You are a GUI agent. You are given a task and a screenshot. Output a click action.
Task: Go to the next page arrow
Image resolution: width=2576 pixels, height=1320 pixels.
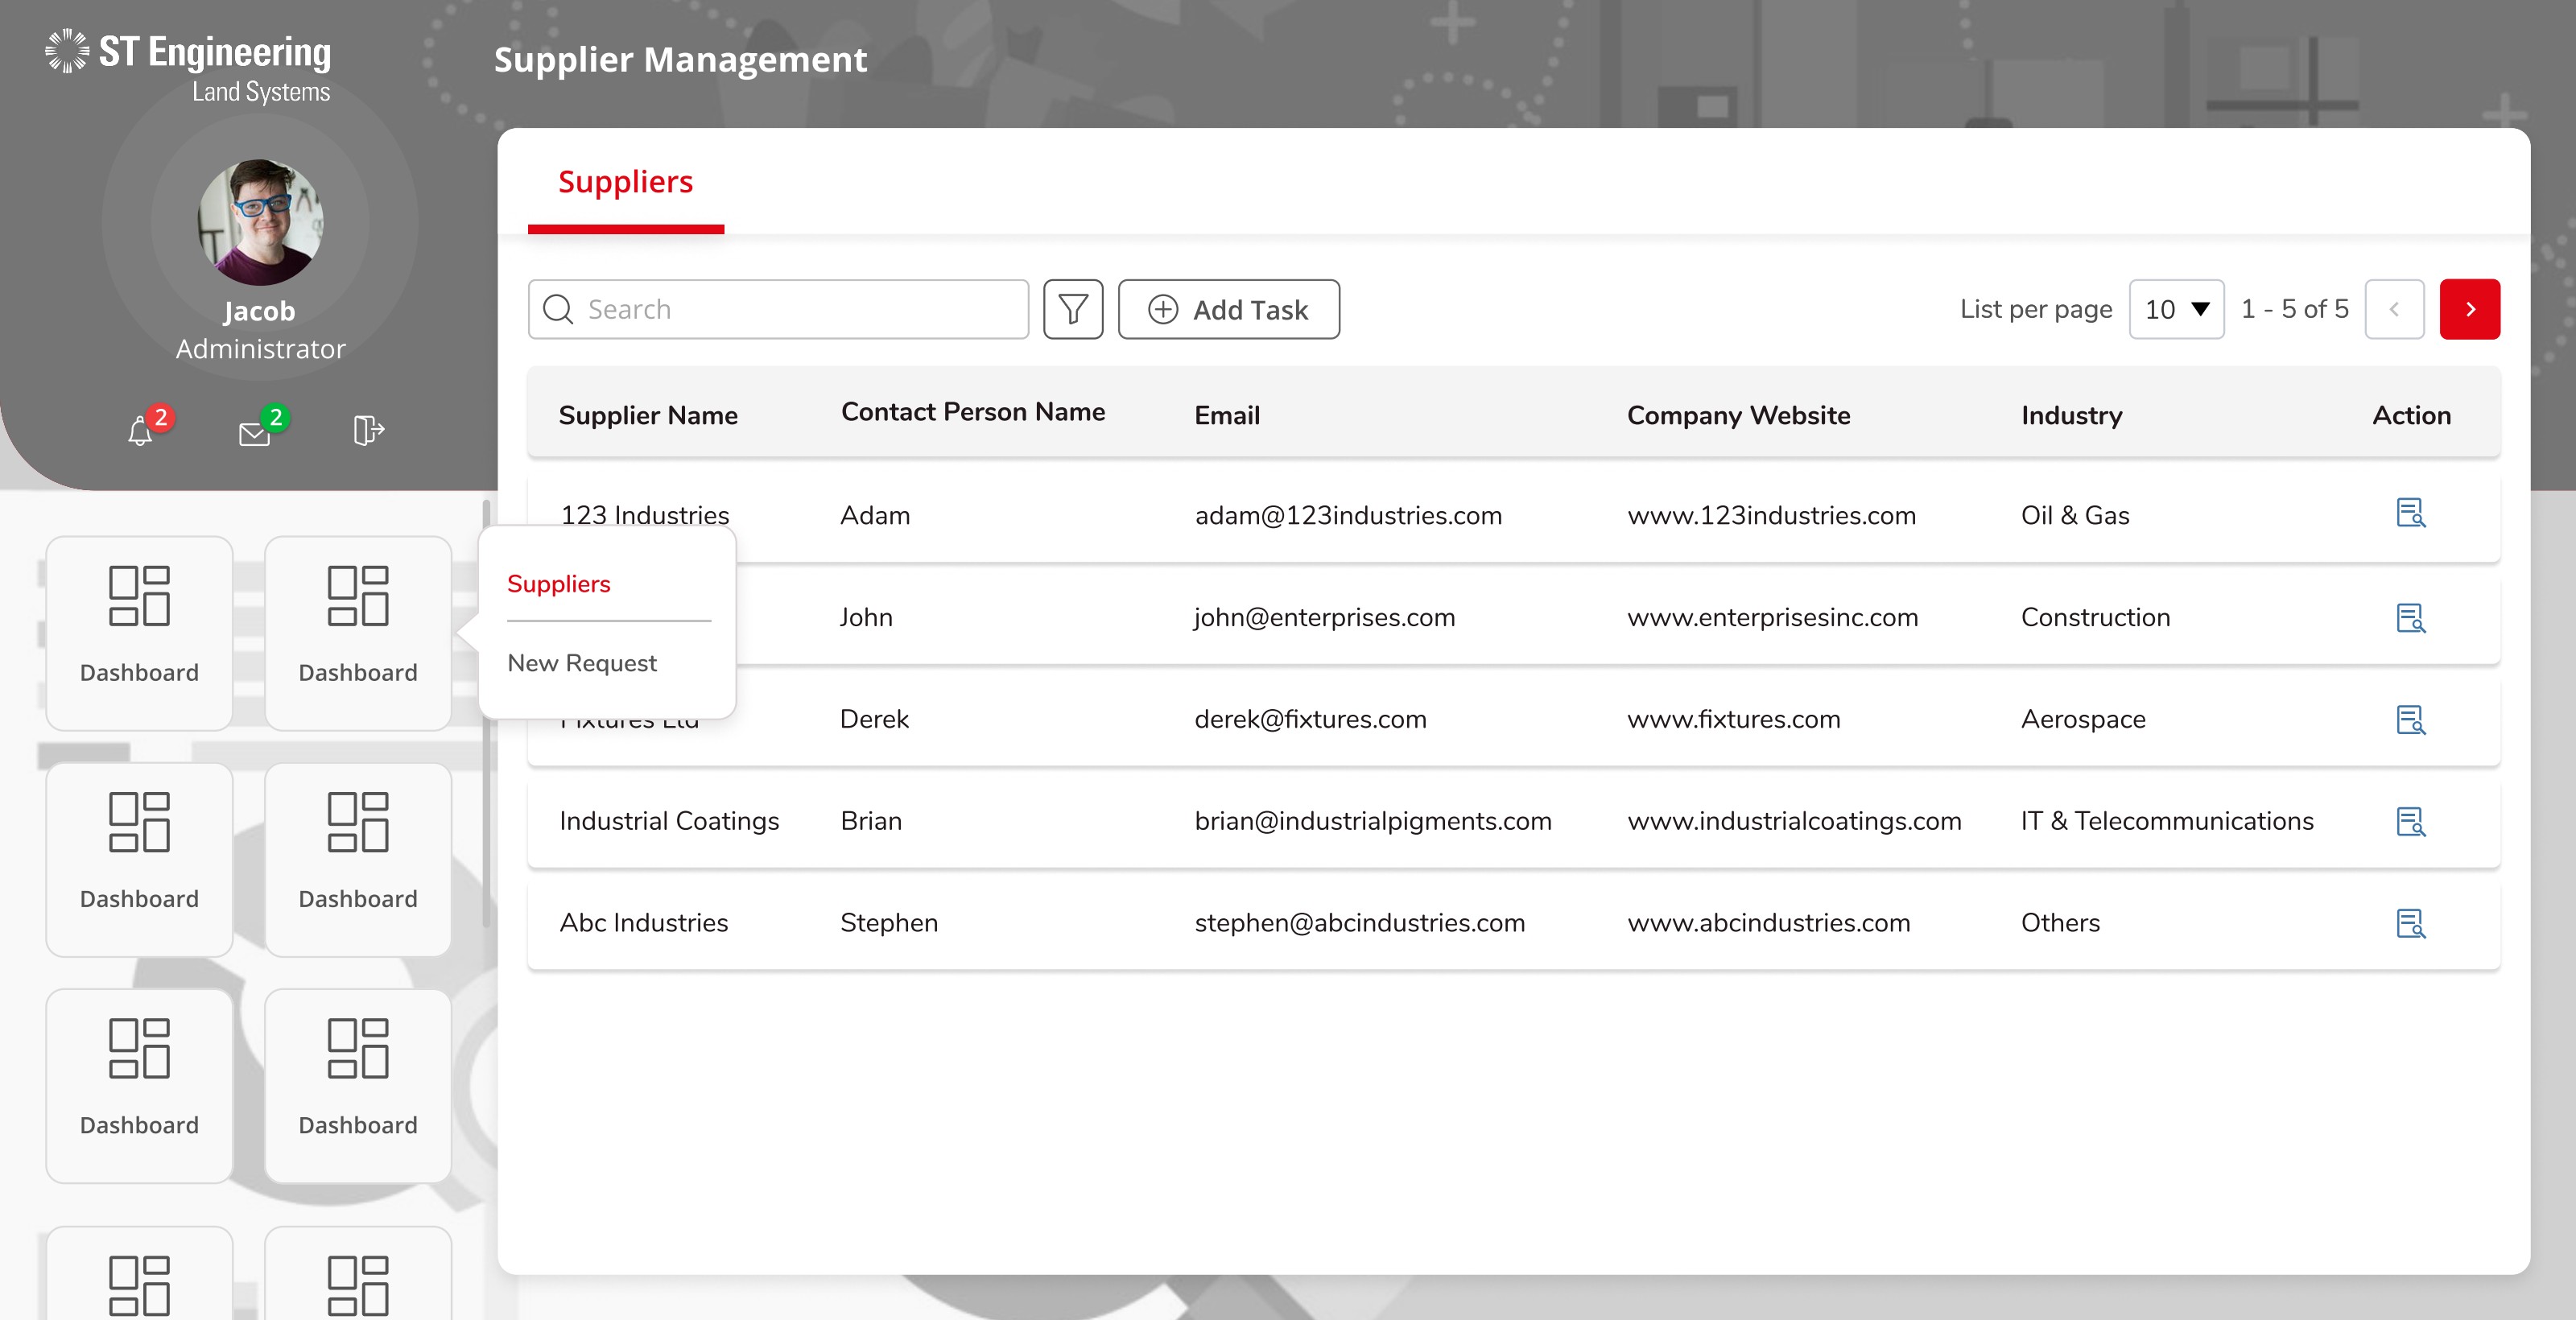click(x=2469, y=309)
